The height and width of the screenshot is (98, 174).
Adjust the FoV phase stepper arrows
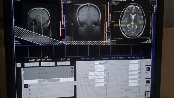(x=139, y=65)
